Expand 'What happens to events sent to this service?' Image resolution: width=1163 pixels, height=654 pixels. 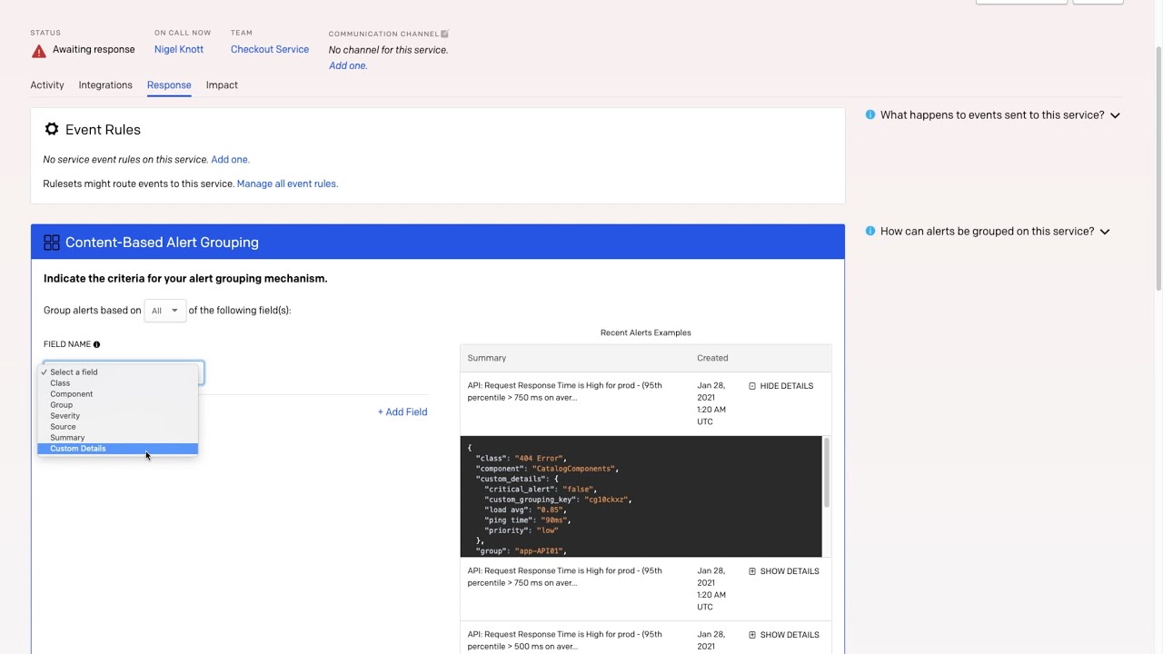tap(999, 115)
